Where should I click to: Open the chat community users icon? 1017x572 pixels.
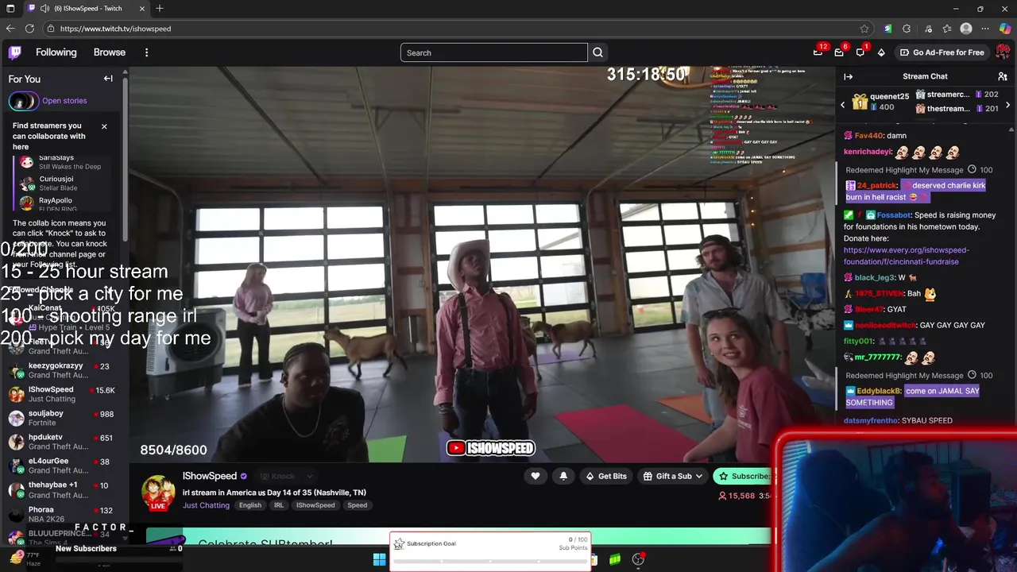pyautogui.click(x=1003, y=76)
